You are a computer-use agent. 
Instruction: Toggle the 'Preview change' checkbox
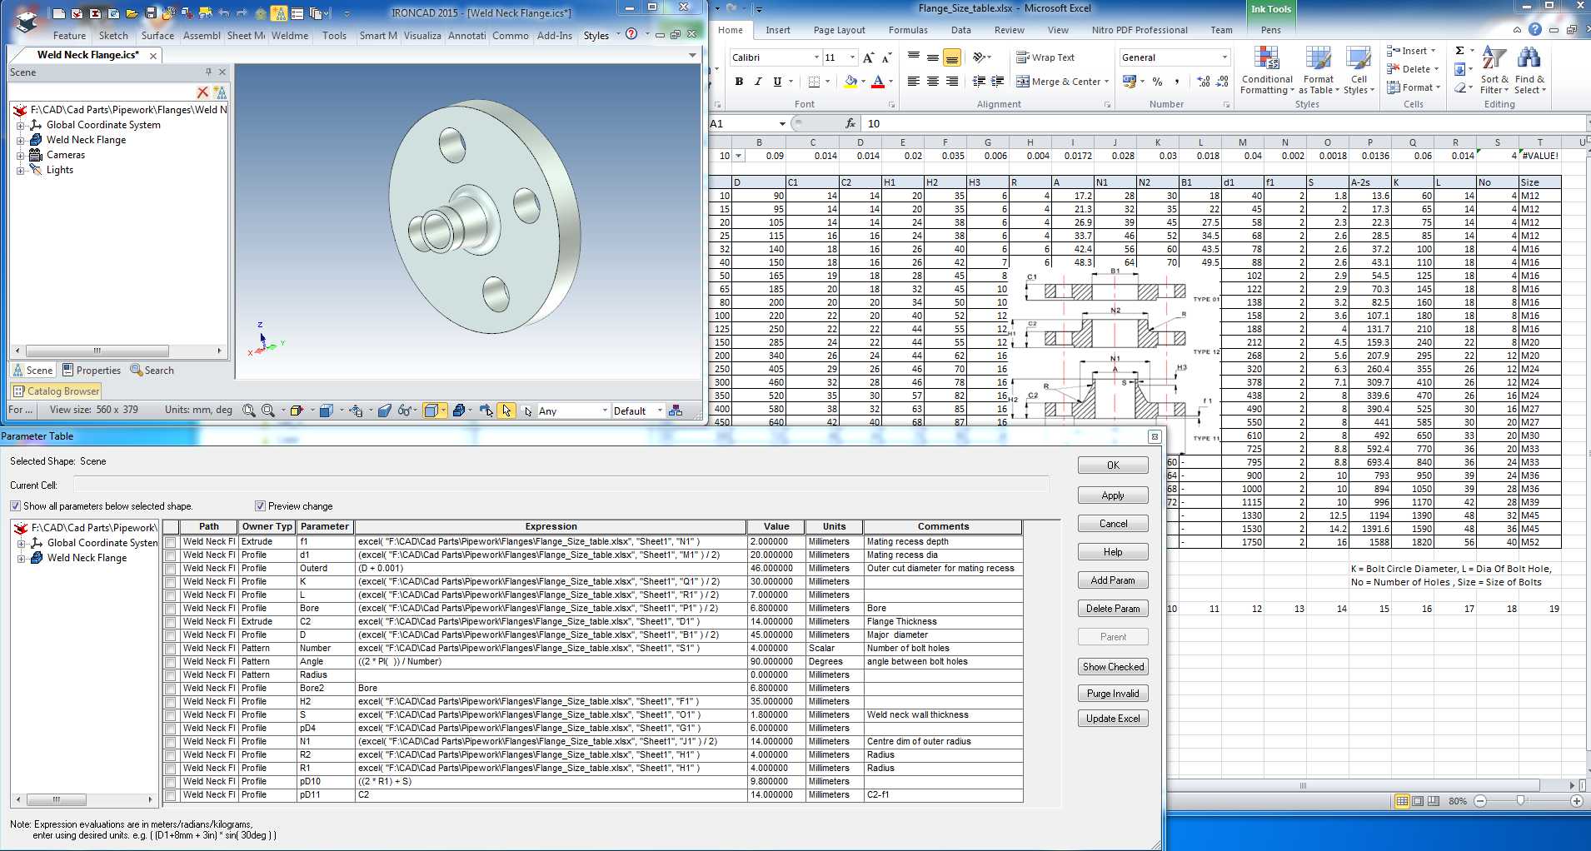point(260,506)
